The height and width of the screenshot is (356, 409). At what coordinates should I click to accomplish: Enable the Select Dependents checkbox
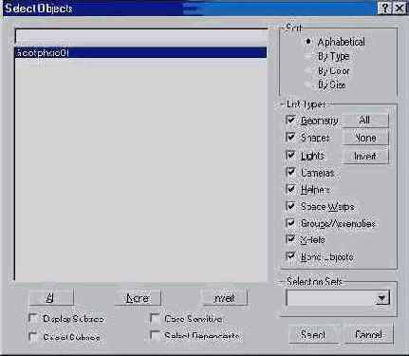(x=155, y=335)
